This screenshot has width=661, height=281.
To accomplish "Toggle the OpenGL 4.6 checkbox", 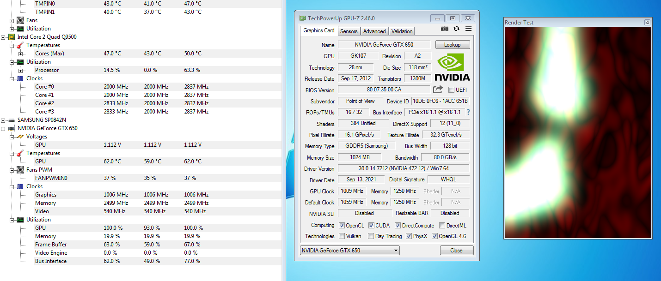I will [435, 236].
